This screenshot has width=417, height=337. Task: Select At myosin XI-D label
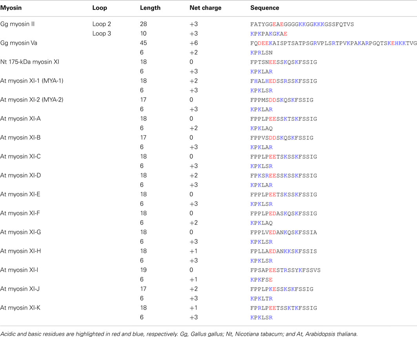(x=20, y=175)
